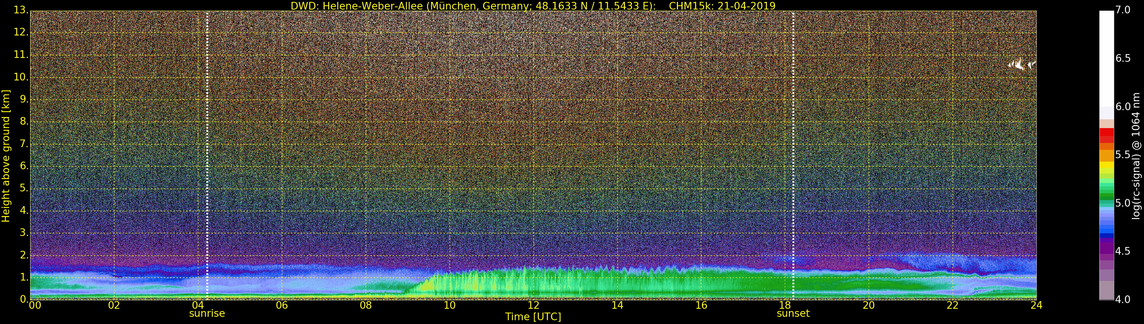This screenshot has width=1144, height=324.
Task: Click the time axis tick label 18
Action: (x=785, y=305)
